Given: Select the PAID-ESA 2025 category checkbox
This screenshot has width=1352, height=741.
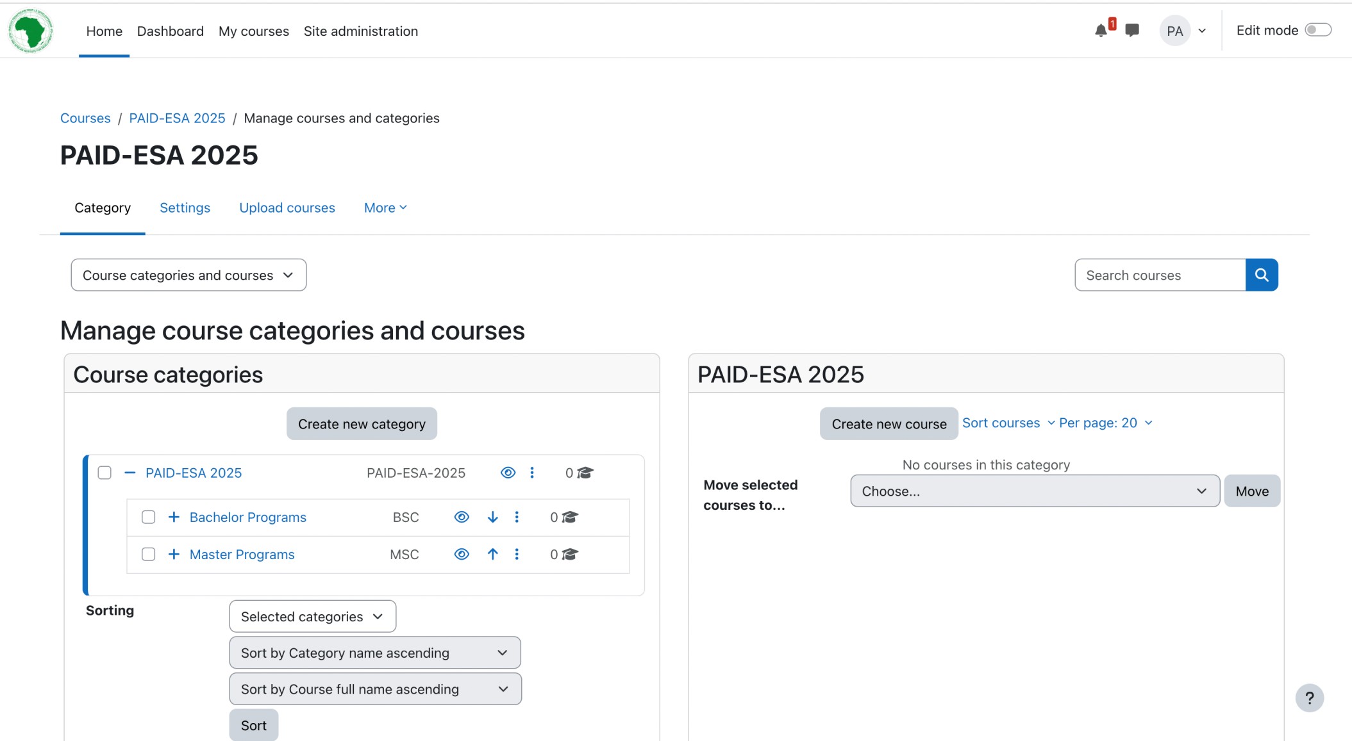Looking at the screenshot, I should click(x=104, y=473).
